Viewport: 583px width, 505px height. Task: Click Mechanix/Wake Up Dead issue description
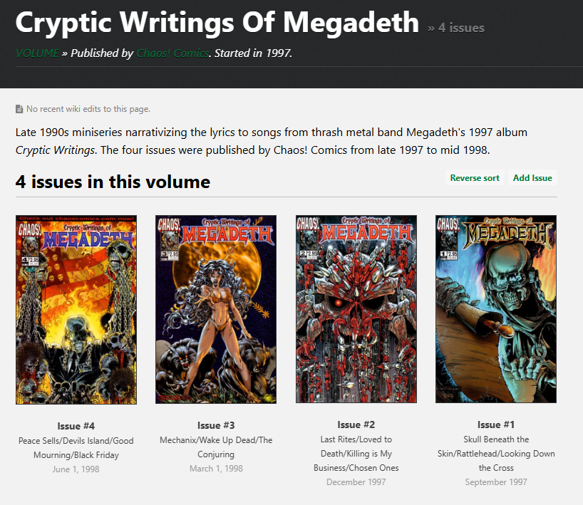216,447
